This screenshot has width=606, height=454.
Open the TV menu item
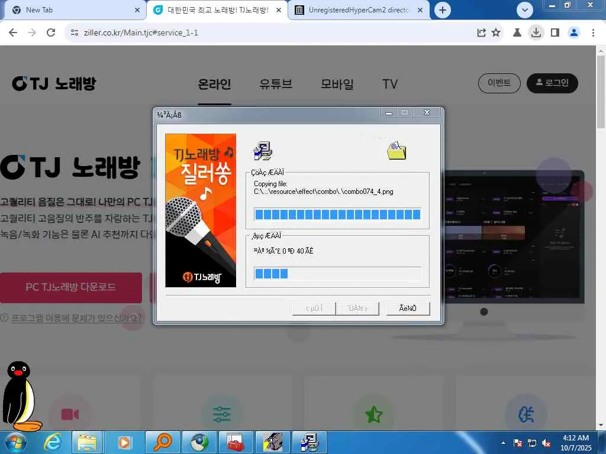coord(389,84)
